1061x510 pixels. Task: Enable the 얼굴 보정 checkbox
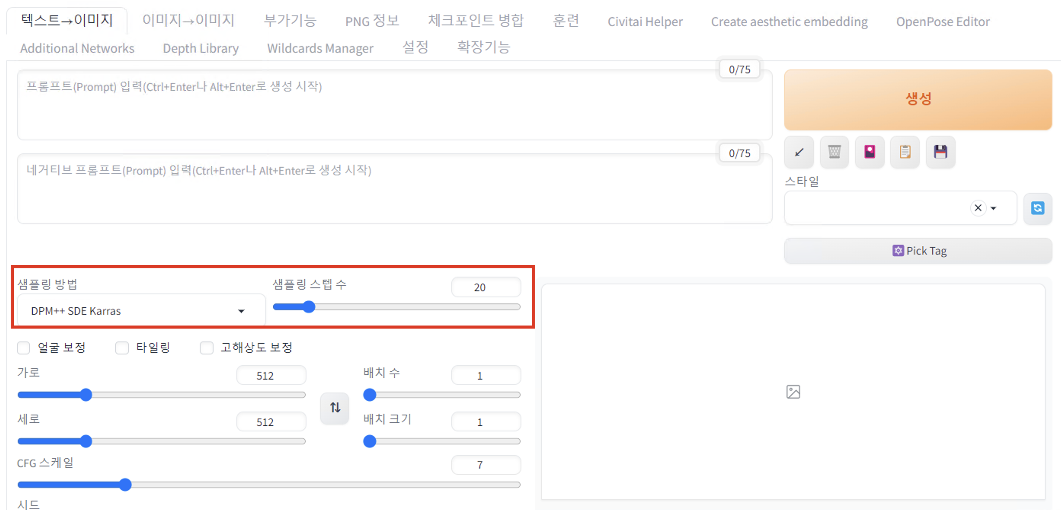[24, 348]
